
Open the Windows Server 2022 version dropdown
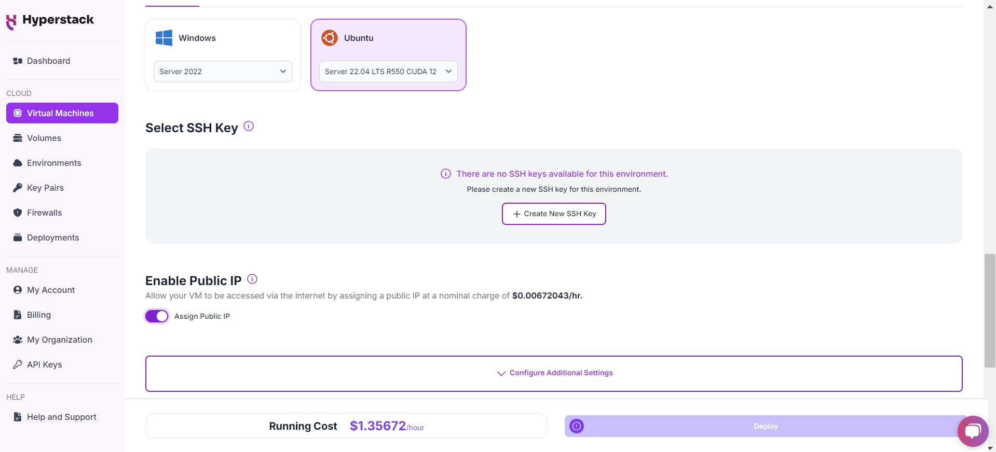tap(223, 72)
